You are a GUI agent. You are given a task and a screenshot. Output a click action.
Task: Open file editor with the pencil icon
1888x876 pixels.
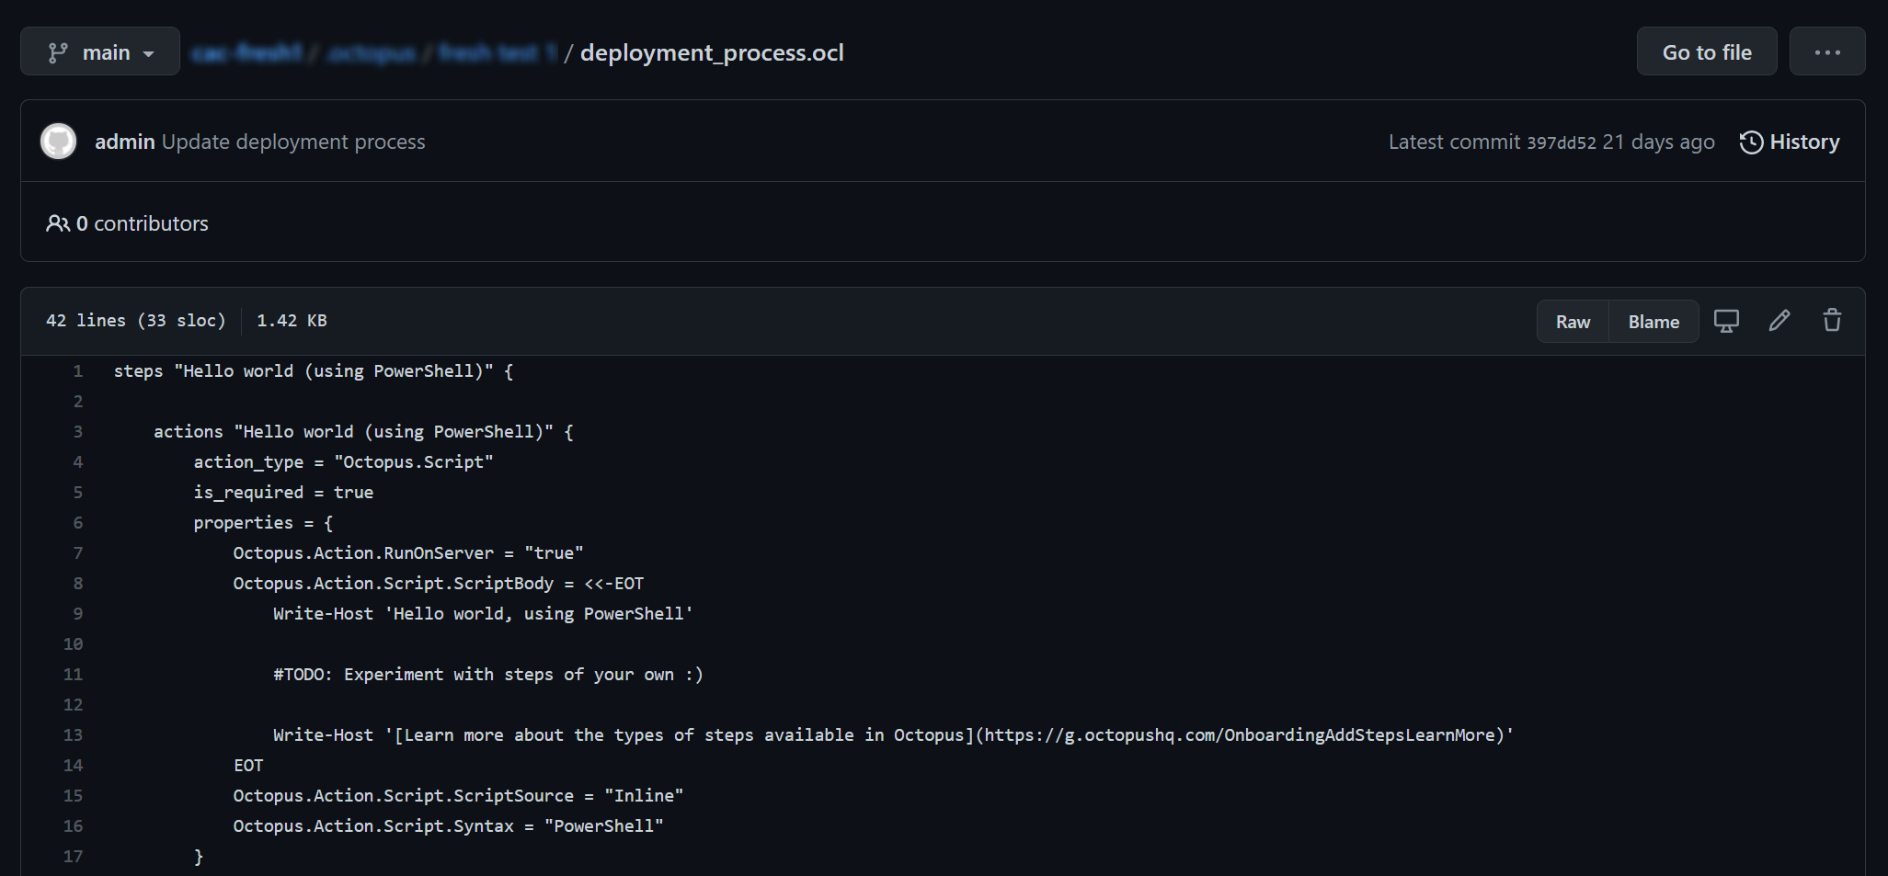(1779, 320)
